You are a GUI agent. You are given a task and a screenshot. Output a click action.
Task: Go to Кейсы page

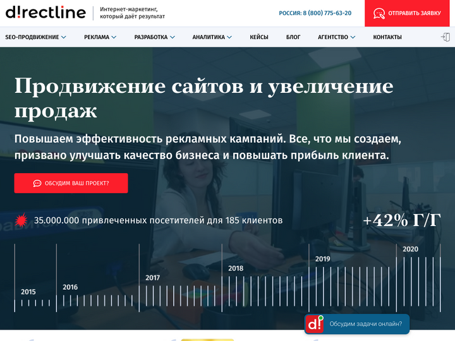coord(259,37)
